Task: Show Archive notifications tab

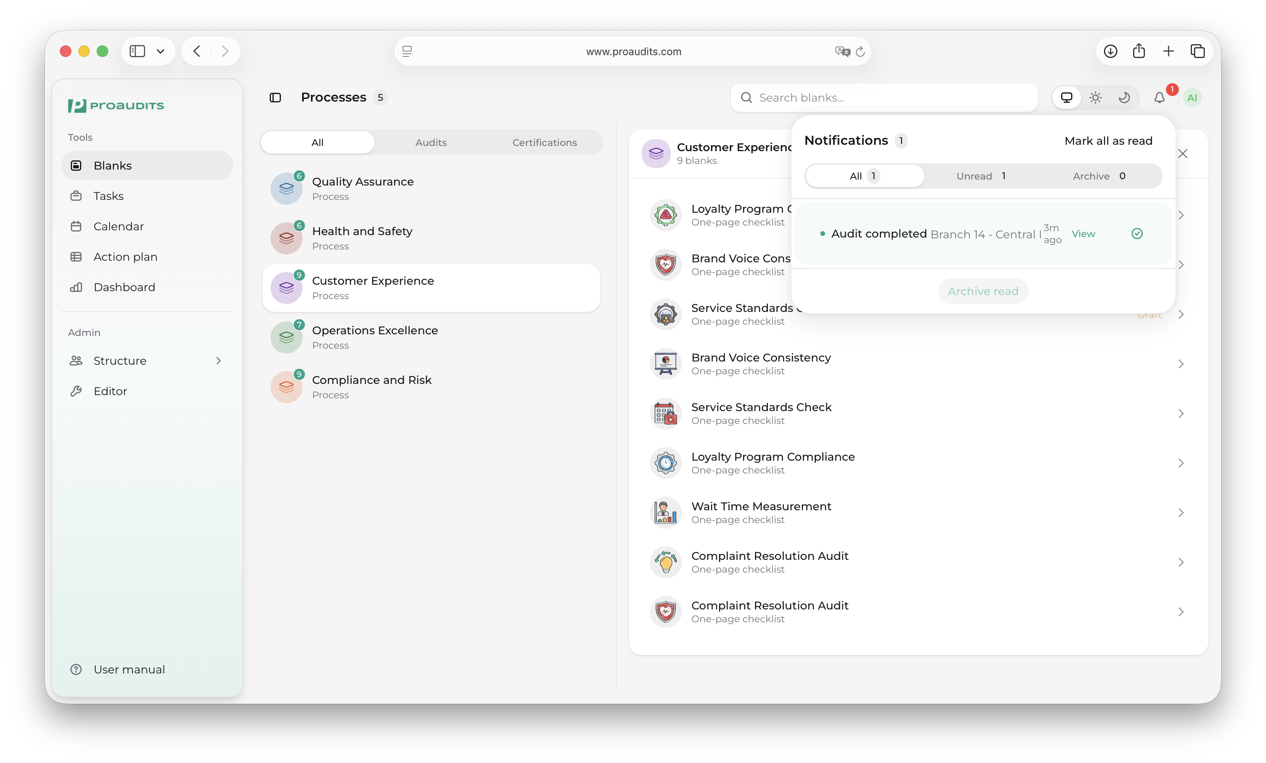Action: (x=1100, y=176)
